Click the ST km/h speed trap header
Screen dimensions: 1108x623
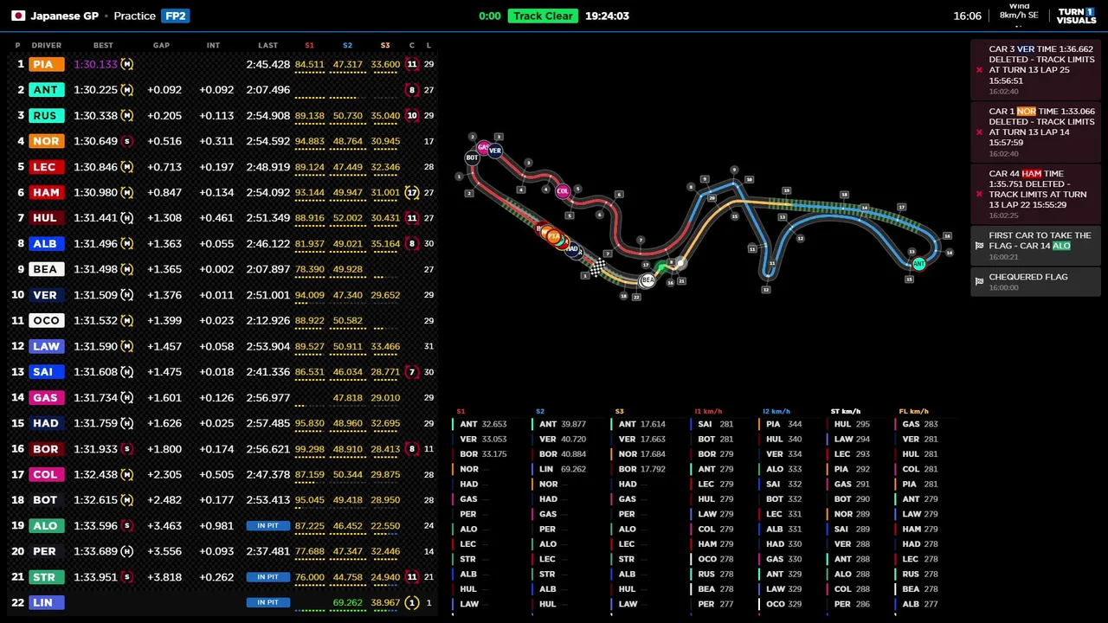click(x=846, y=412)
